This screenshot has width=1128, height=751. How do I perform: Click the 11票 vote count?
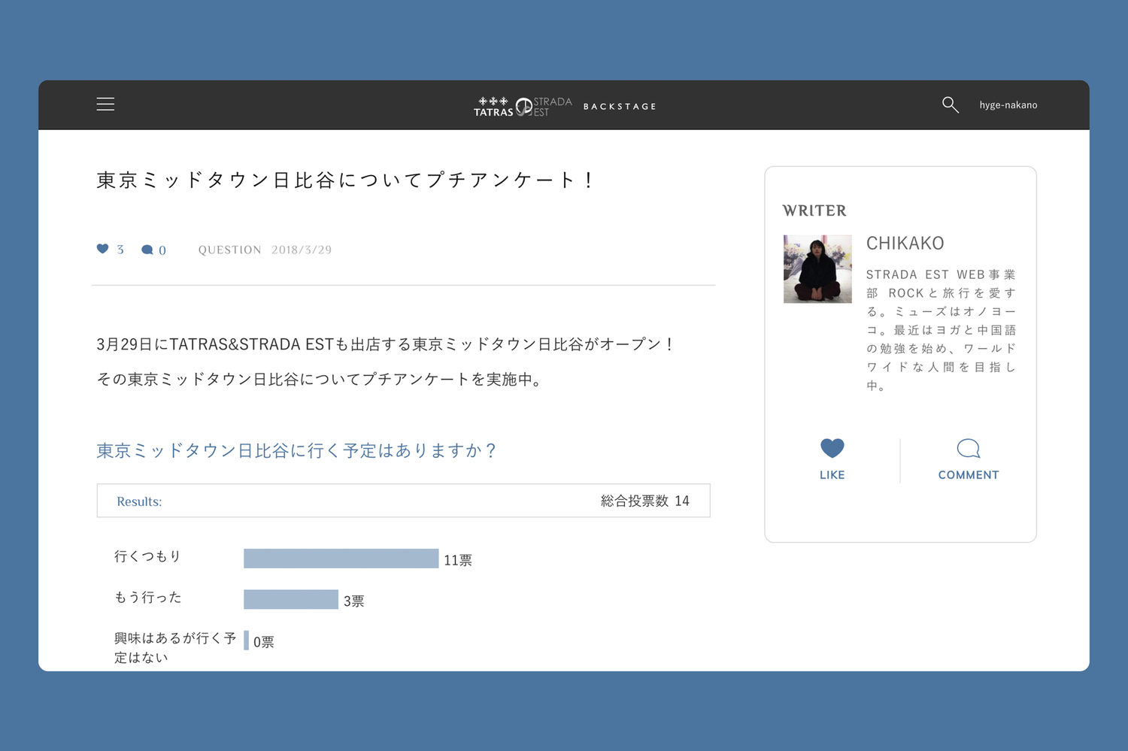(458, 560)
